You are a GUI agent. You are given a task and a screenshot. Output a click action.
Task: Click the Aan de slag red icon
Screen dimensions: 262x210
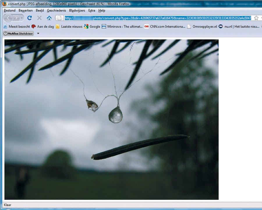tap(33, 26)
